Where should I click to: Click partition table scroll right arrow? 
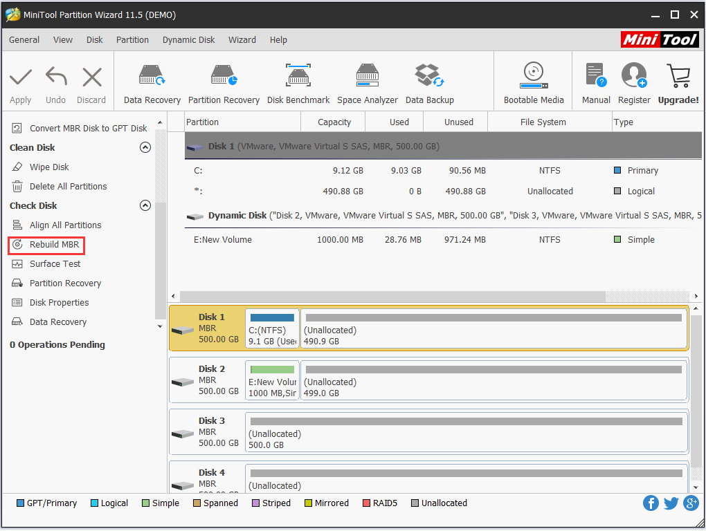pyautogui.click(x=696, y=297)
